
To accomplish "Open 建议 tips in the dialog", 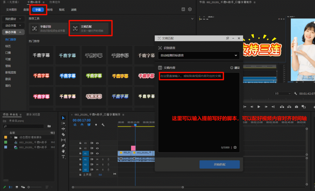I will pos(235,68).
